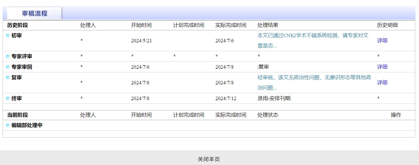419x165 pixels.
Task: Click the bullet icon beside 专家评审
Action: (8, 57)
